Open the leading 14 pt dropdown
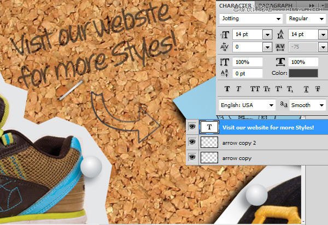The width and height of the screenshot is (328, 225). point(323,34)
